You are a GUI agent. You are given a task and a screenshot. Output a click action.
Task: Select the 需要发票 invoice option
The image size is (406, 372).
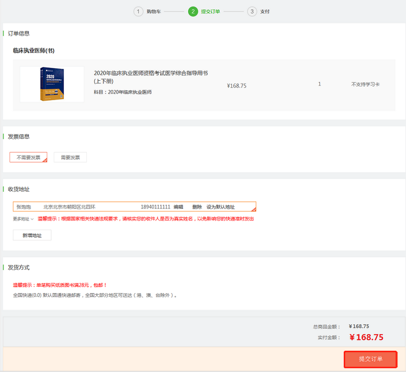[x=70, y=158]
